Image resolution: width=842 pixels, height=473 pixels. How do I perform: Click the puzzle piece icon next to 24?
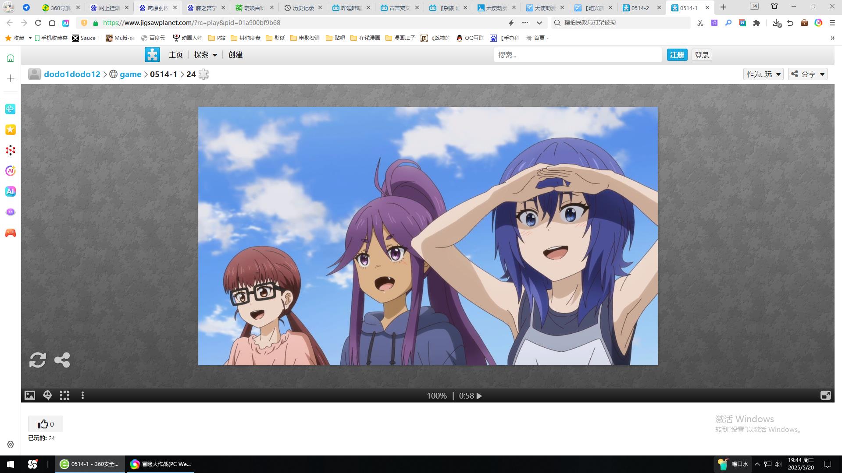(x=203, y=74)
